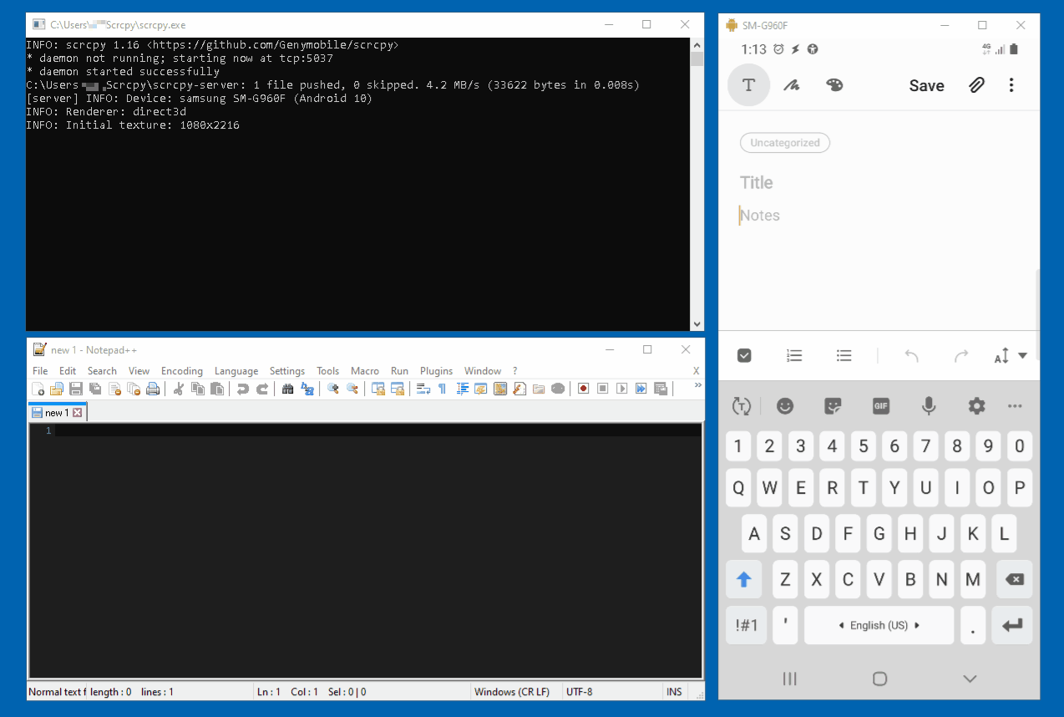1064x717 pixels.
Task: Select the Cut scissors icon in Notepad++
Action: coord(178,389)
